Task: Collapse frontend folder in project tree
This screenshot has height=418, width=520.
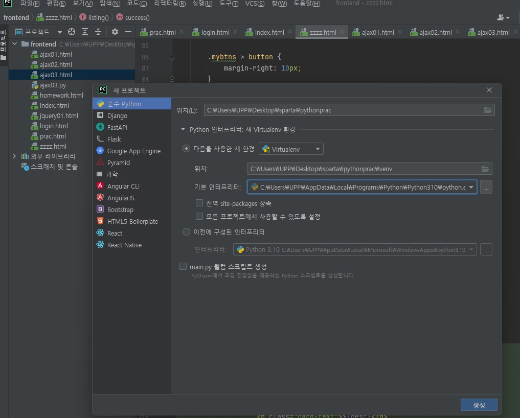Action: coord(15,44)
